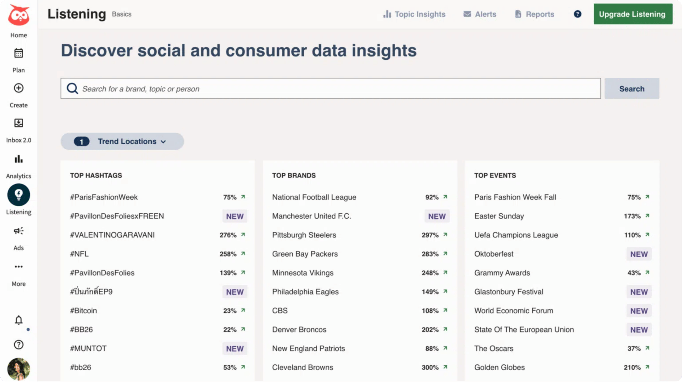Click the Hootsuite owl logo
The width and height of the screenshot is (682, 382).
click(x=18, y=15)
